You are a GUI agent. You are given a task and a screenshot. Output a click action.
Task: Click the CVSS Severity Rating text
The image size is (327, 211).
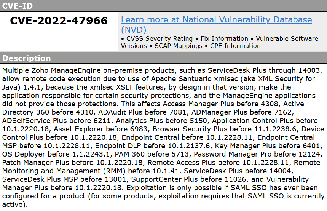pos(160,38)
